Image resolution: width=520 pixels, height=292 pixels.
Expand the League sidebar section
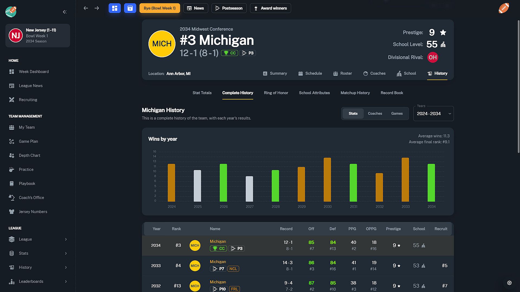(38, 239)
